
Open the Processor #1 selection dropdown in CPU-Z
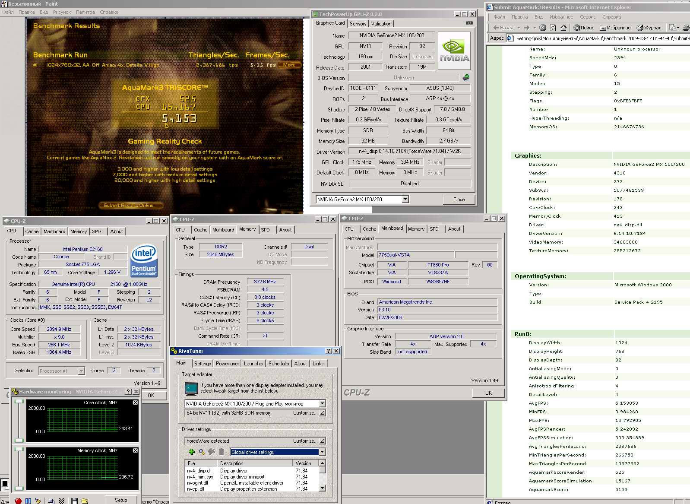81,371
